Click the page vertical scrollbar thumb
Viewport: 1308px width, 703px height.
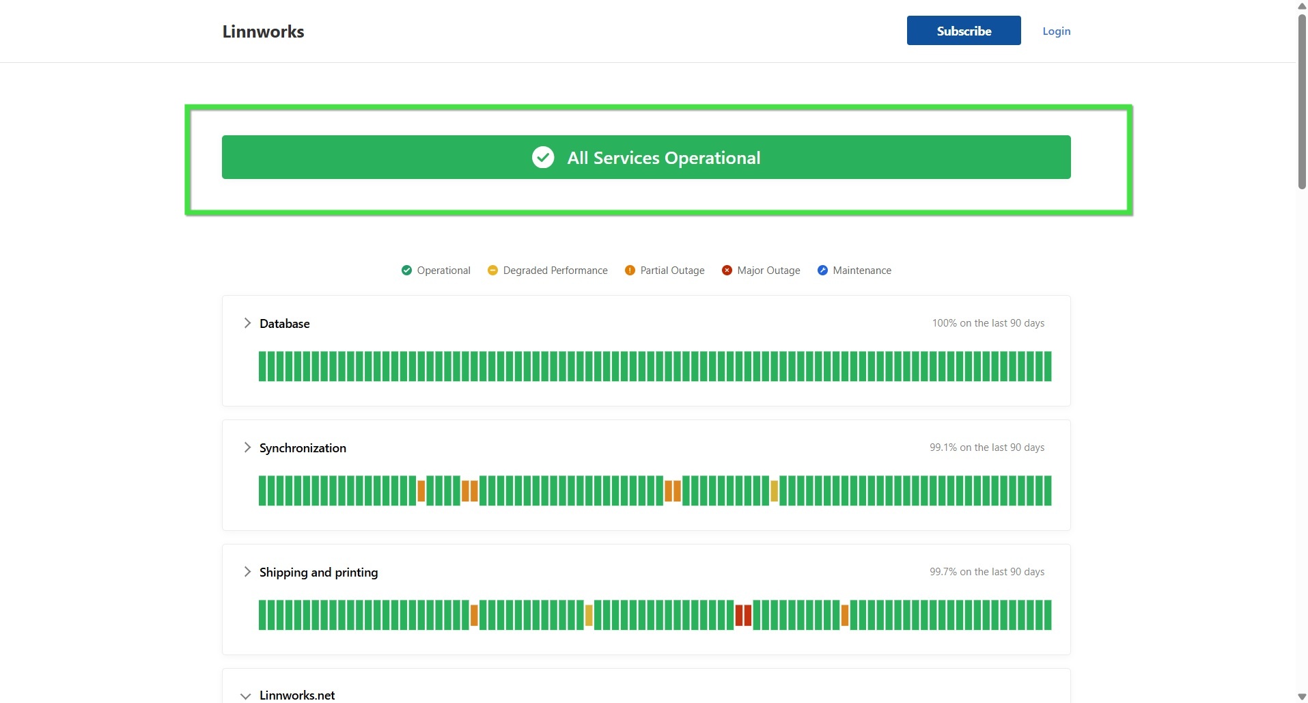(1302, 101)
